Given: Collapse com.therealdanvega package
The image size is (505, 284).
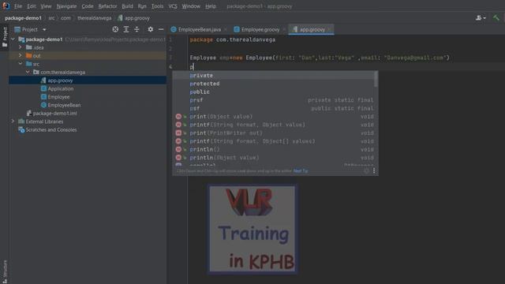Looking at the screenshot, I should pyautogui.click(x=28, y=72).
